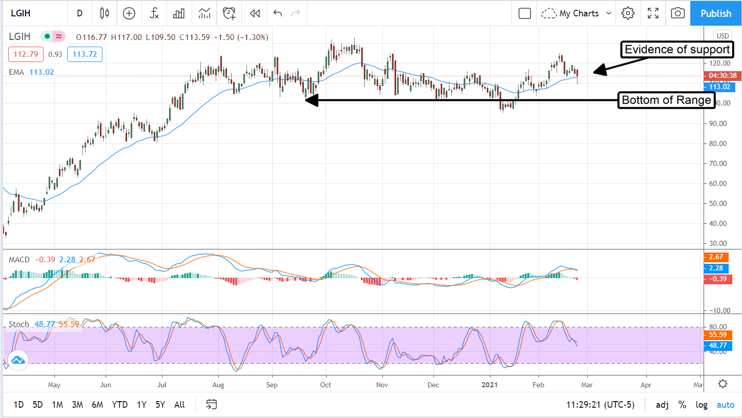
Task: Switch to YTD date range
Action: 119,405
